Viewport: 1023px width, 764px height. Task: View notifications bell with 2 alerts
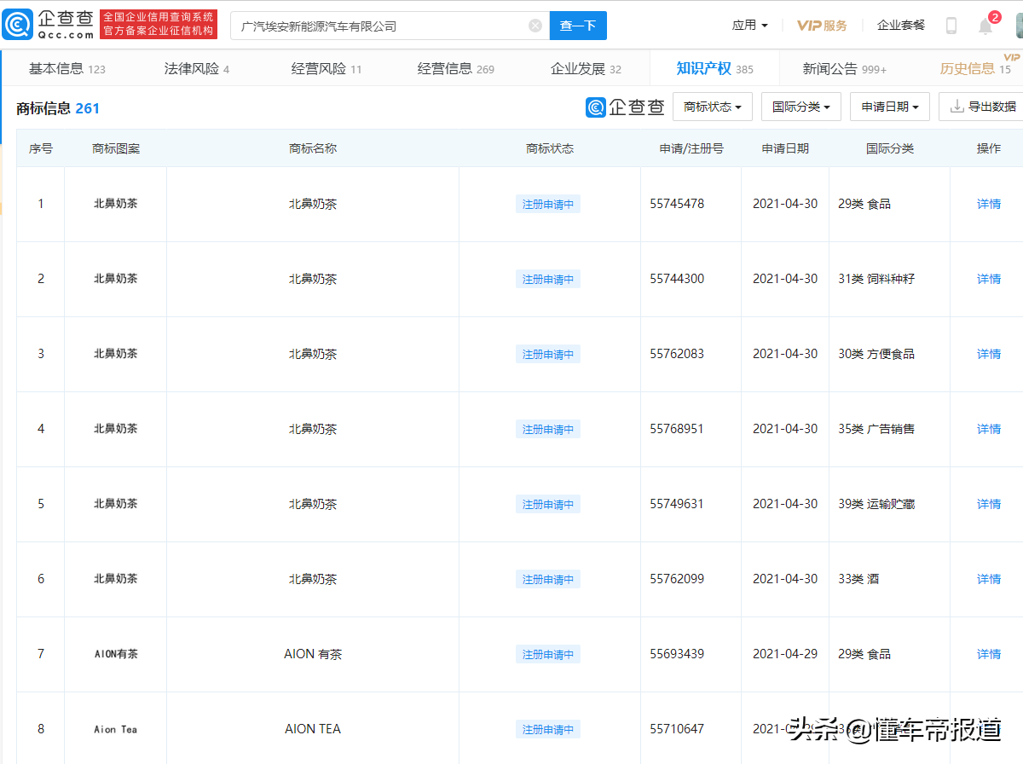(986, 25)
